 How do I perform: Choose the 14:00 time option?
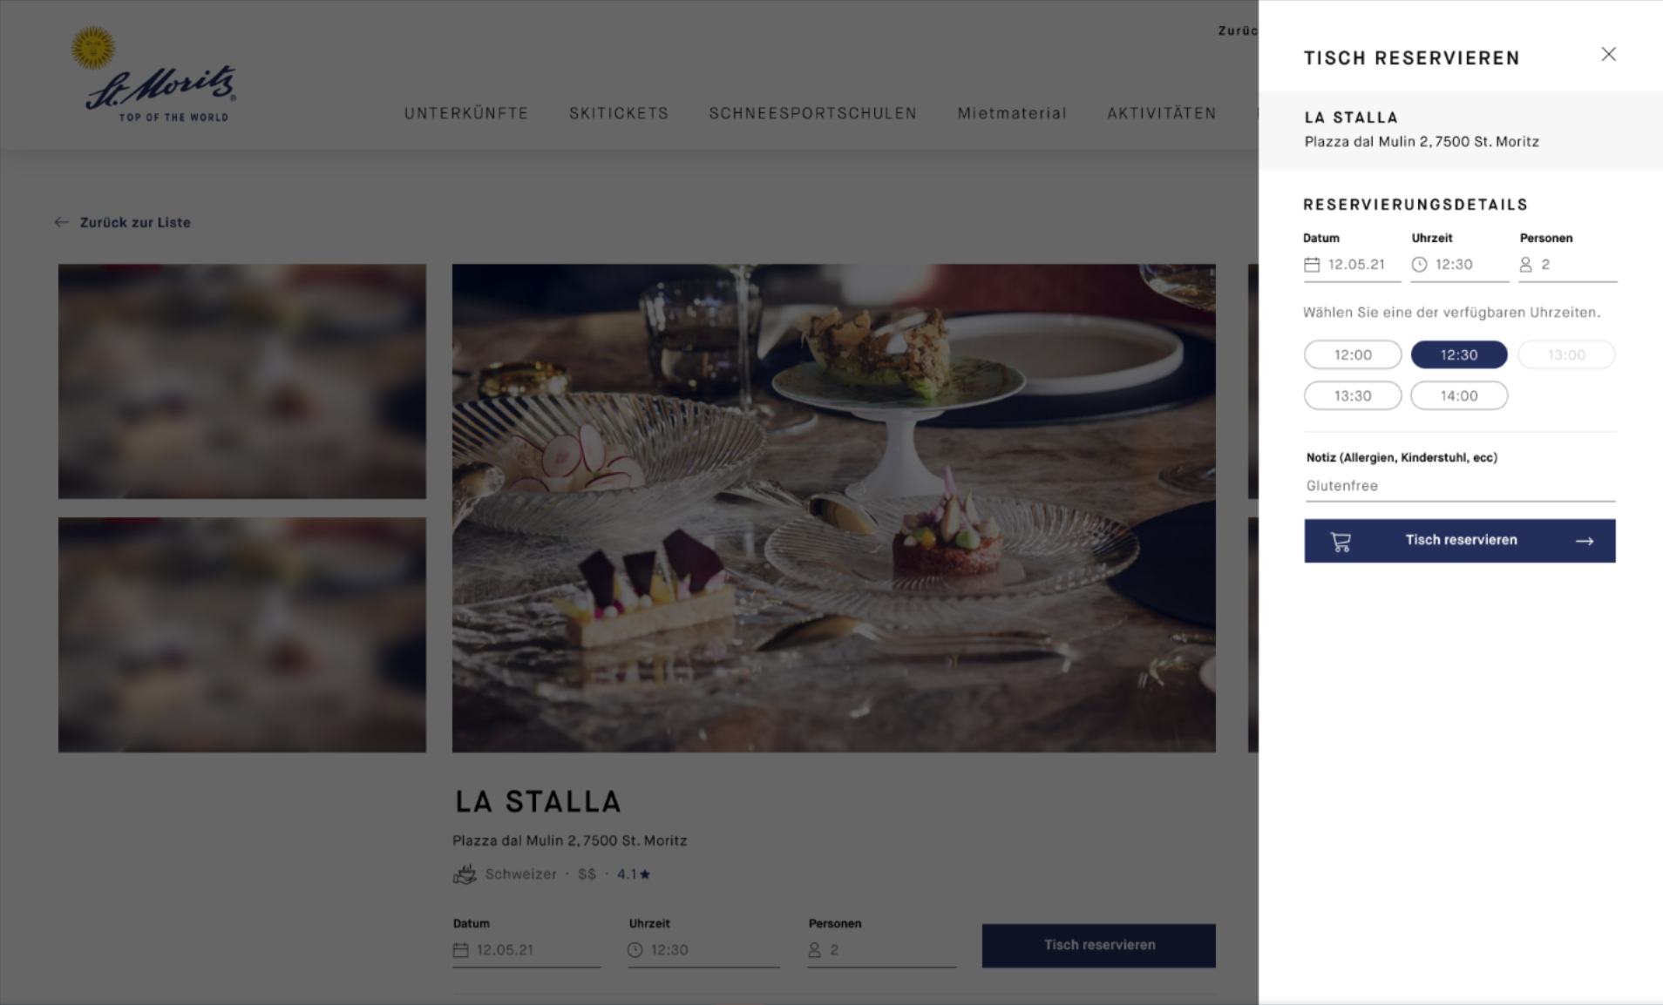(1459, 395)
